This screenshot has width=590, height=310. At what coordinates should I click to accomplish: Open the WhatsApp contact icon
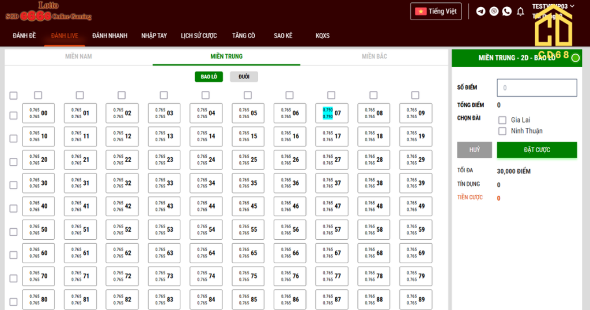(507, 12)
